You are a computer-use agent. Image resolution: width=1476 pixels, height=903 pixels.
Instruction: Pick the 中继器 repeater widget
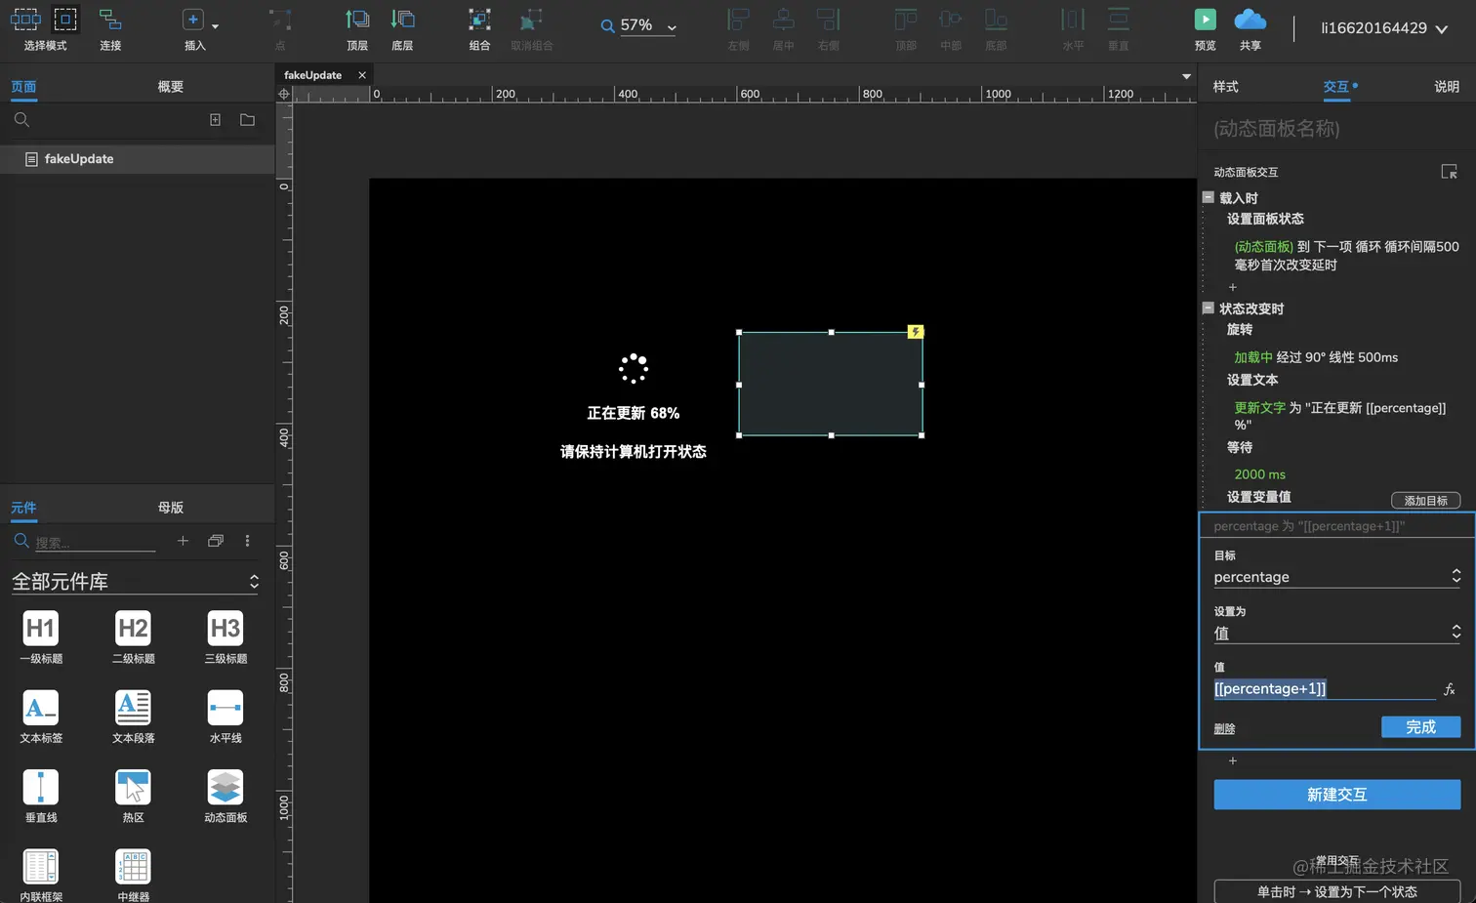click(x=133, y=875)
